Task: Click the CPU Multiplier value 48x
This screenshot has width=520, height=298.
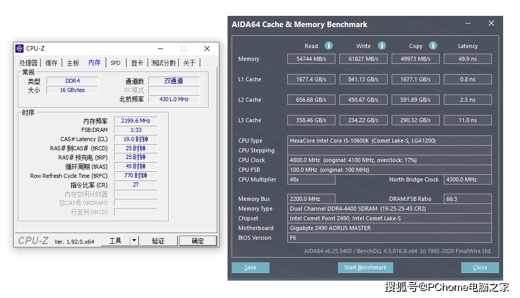Action: click(311, 179)
